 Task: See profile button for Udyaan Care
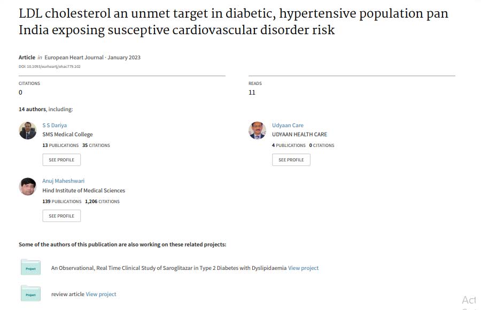pyautogui.click(x=291, y=160)
